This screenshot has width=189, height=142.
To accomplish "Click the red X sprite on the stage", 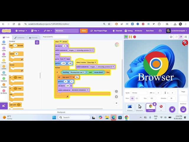I will (x=185, y=43).
